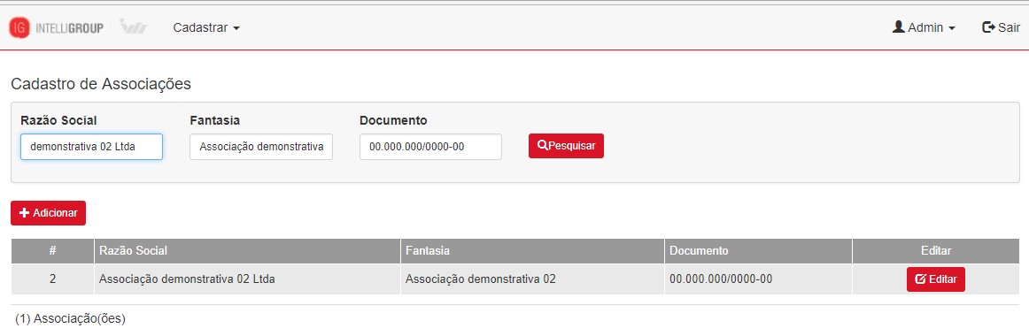Click the # column header
The width and height of the screenshot is (1029, 336).
(x=52, y=251)
